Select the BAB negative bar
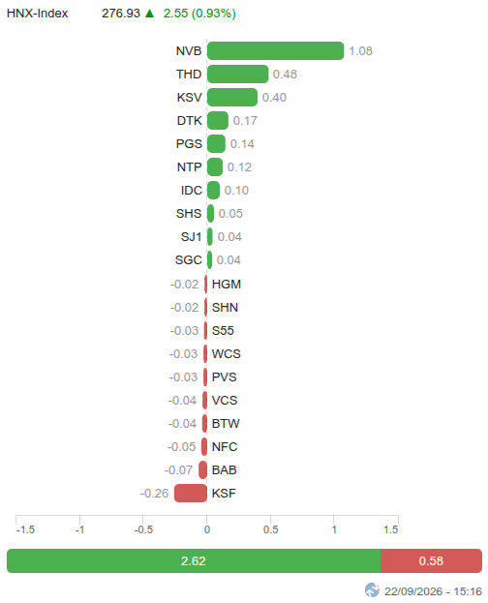The width and height of the screenshot is (488, 603). coord(202,470)
